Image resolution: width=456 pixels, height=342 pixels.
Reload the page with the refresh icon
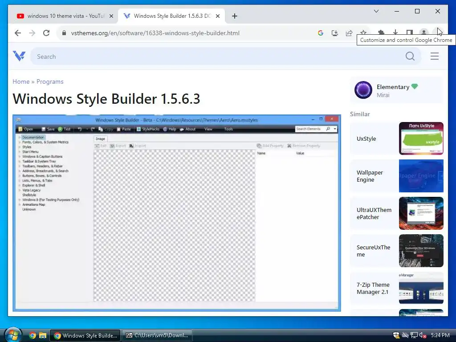pyautogui.click(x=46, y=33)
